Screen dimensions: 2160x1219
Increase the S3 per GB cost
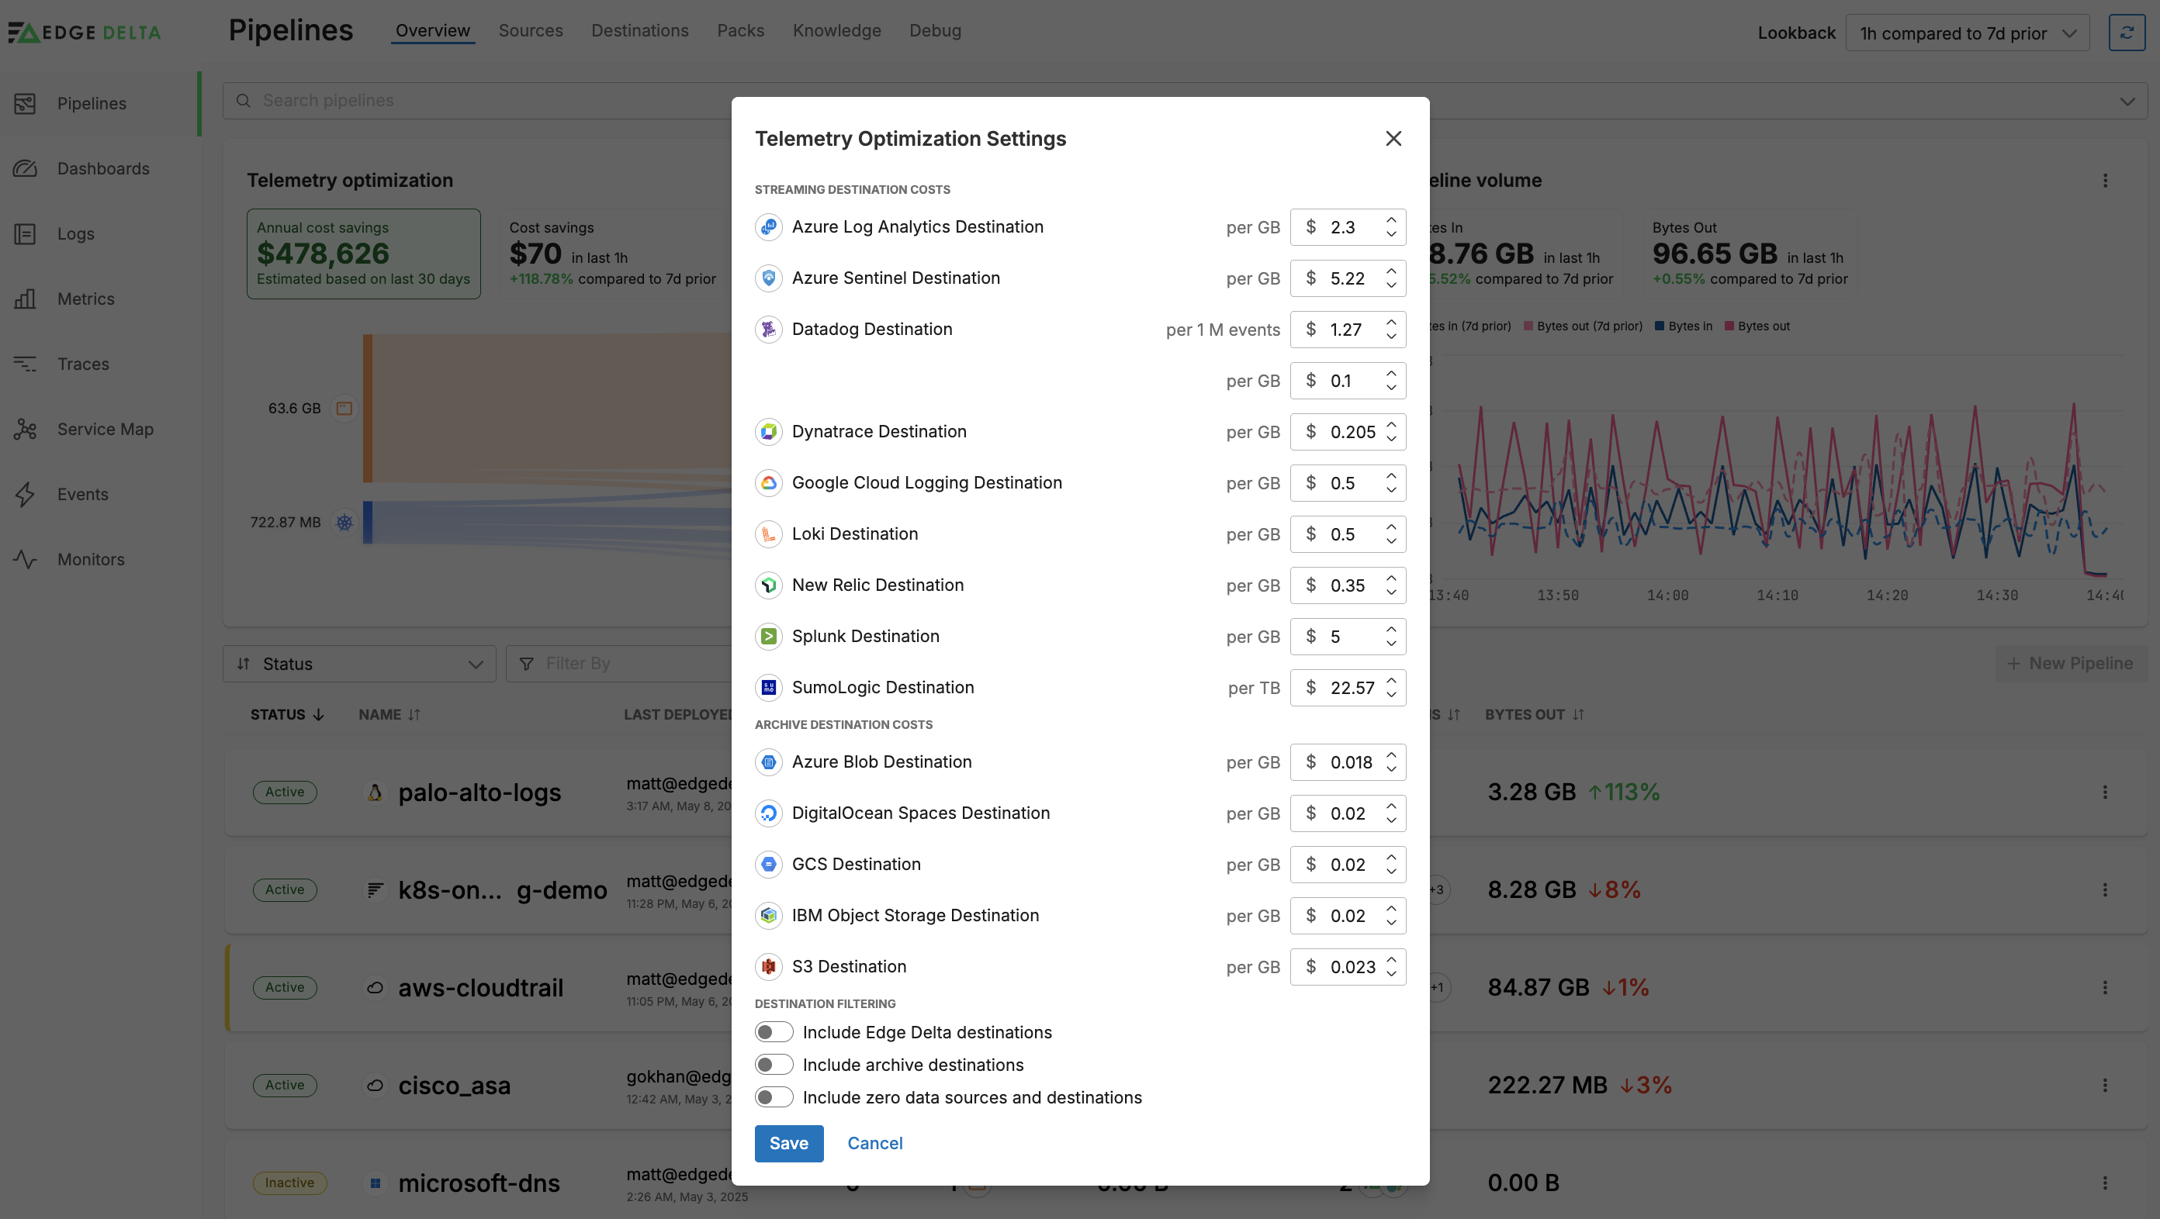[1390, 958]
